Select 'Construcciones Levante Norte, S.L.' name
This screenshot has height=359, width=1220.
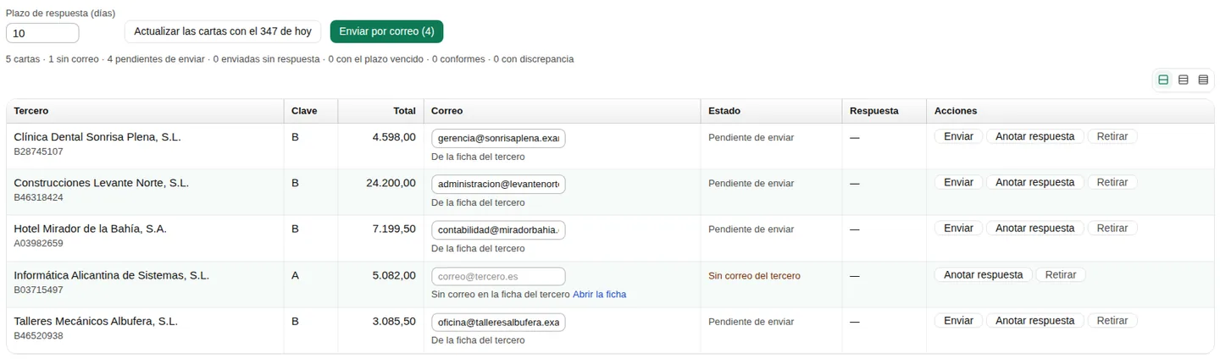(x=102, y=182)
